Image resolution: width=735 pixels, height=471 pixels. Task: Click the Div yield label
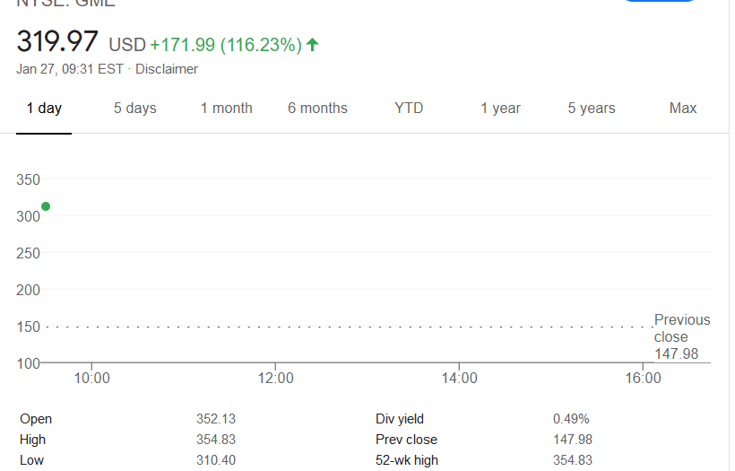coord(400,419)
